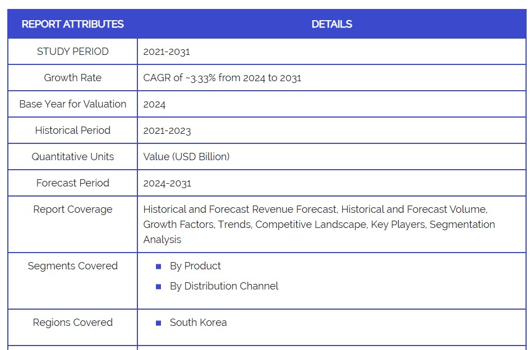The width and height of the screenshot is (530, 350).
Task: Select the Historical Period row label
Action: point(72,130)
